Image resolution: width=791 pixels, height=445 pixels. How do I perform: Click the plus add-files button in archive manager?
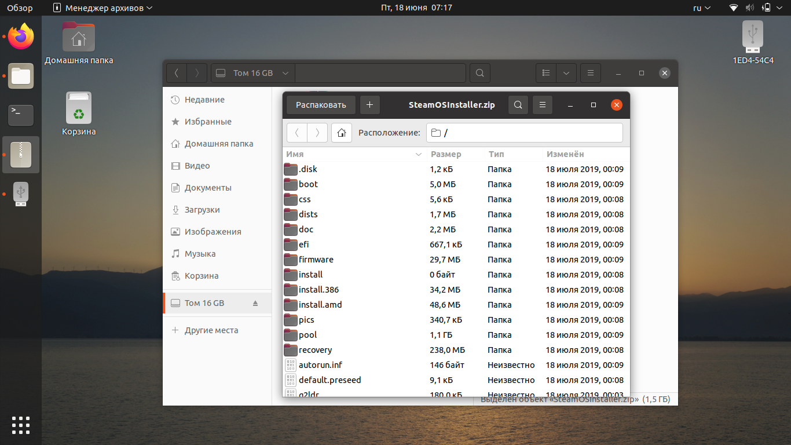pos(369,105)
